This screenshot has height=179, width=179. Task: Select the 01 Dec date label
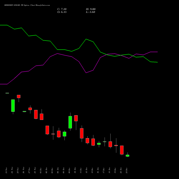tap(40, 170)
